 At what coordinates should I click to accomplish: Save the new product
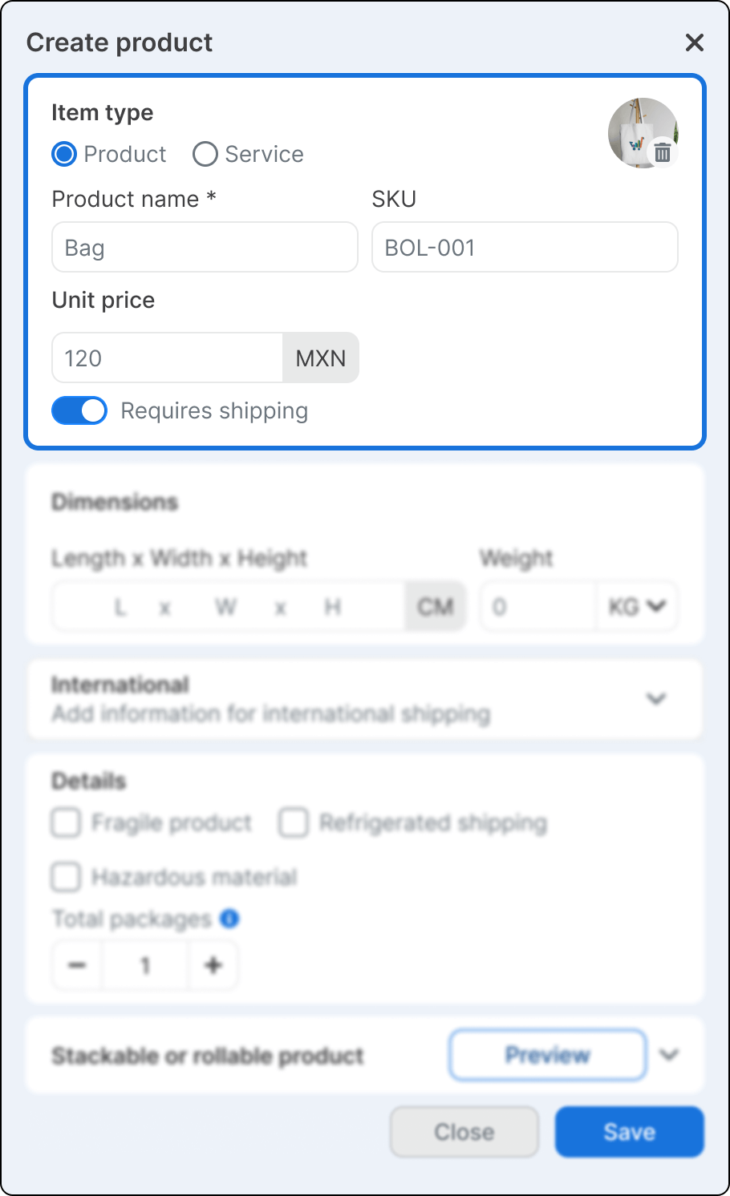tap(629, 1132)
